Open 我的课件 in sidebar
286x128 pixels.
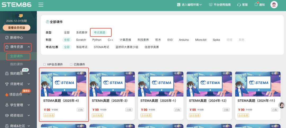[x=16, y=64]
